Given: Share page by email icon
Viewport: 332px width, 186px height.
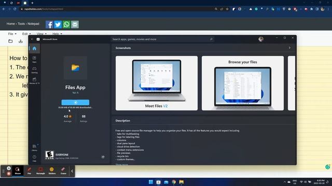Looking at the screenshot, I should point(75,24).
